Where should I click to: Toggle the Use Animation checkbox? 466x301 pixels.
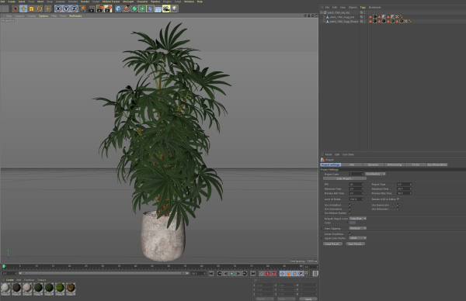coord(350,205)
